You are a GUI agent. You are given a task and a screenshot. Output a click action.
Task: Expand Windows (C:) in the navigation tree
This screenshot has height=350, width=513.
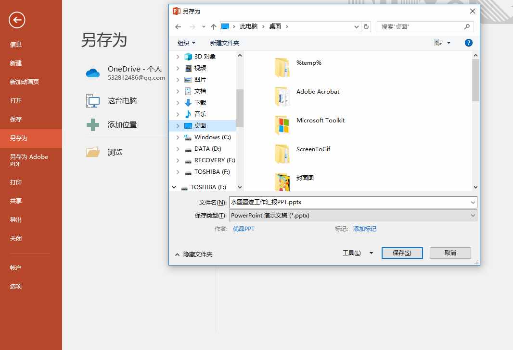(x=178, y=137)
